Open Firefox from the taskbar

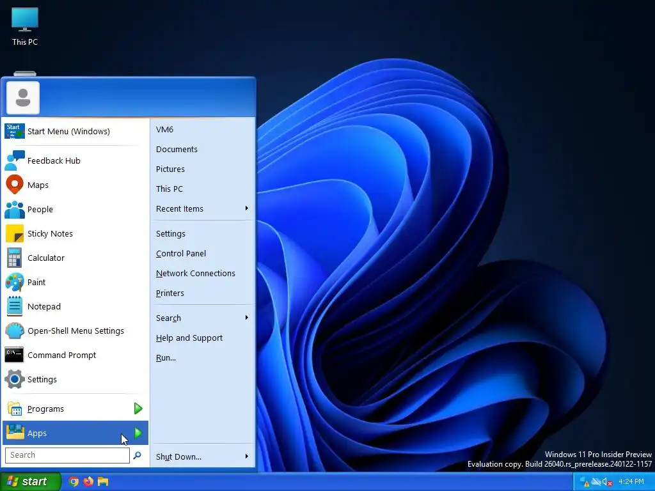coord(88,481)
